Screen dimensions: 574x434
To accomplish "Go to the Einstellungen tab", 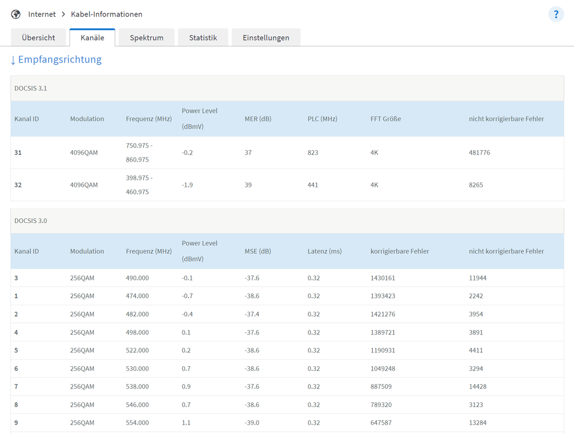I will click(x=265, y=37).
